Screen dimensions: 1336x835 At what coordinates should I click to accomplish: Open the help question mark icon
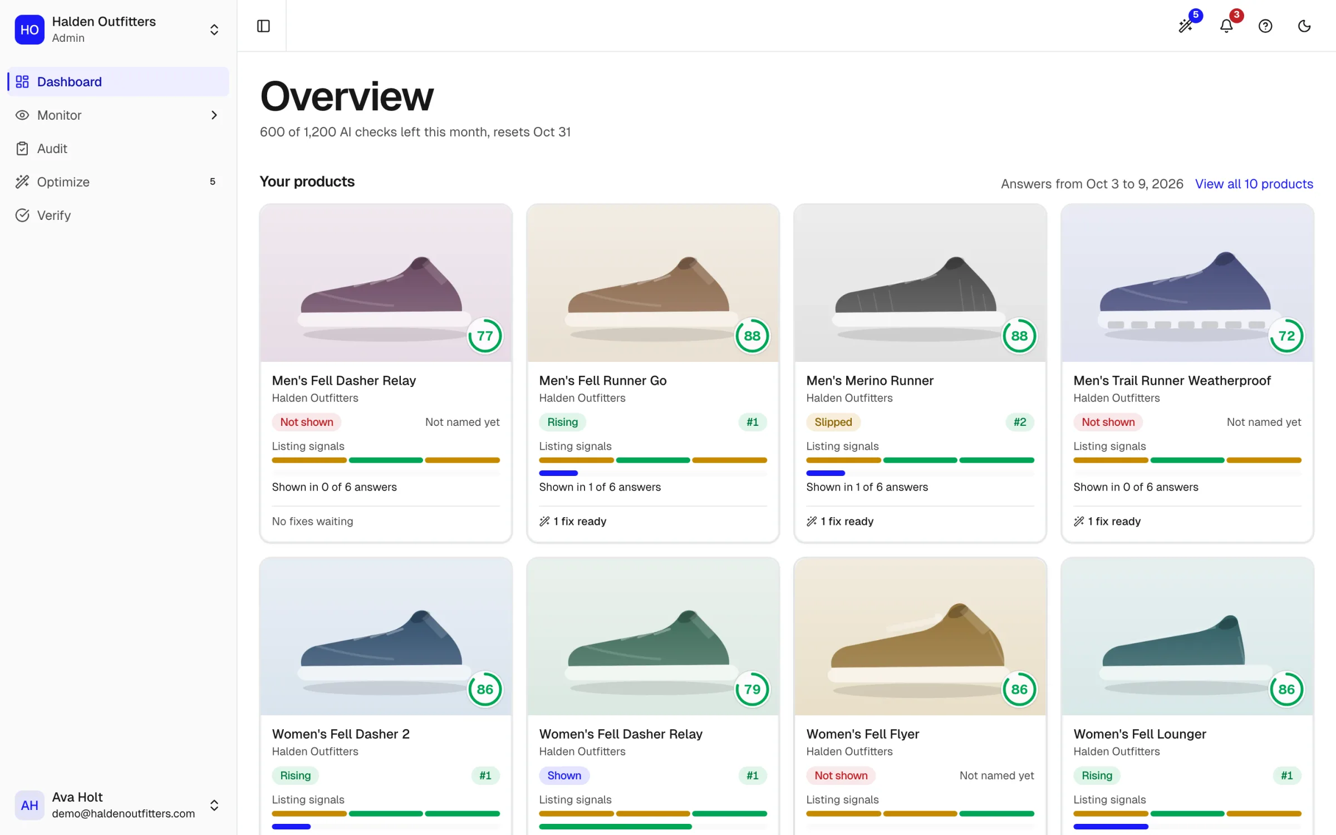[1265, 26]
